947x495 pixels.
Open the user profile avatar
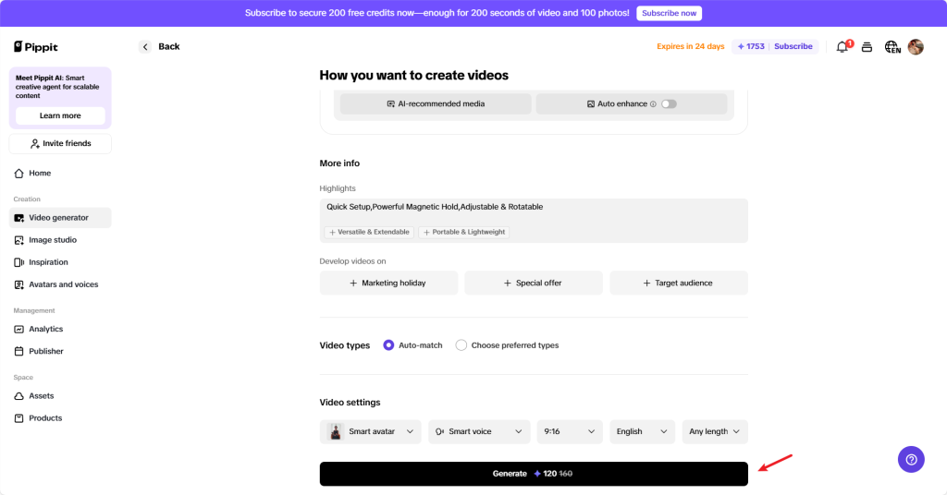pos(916,46)
